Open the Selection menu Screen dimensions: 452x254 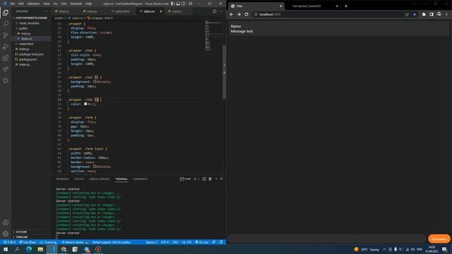[33, 4]
